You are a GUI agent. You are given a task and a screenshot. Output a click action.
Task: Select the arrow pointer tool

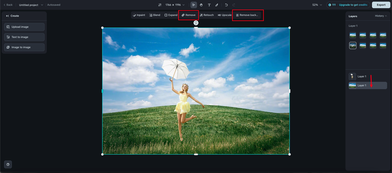(x=194, y=5)
